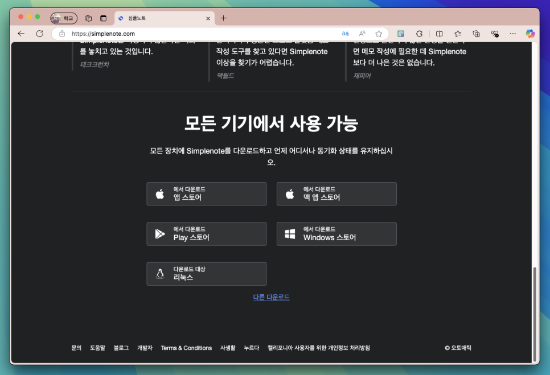Screen dimensions: 550x375
Task: Toggle the split screen icon
Action: 439,34
